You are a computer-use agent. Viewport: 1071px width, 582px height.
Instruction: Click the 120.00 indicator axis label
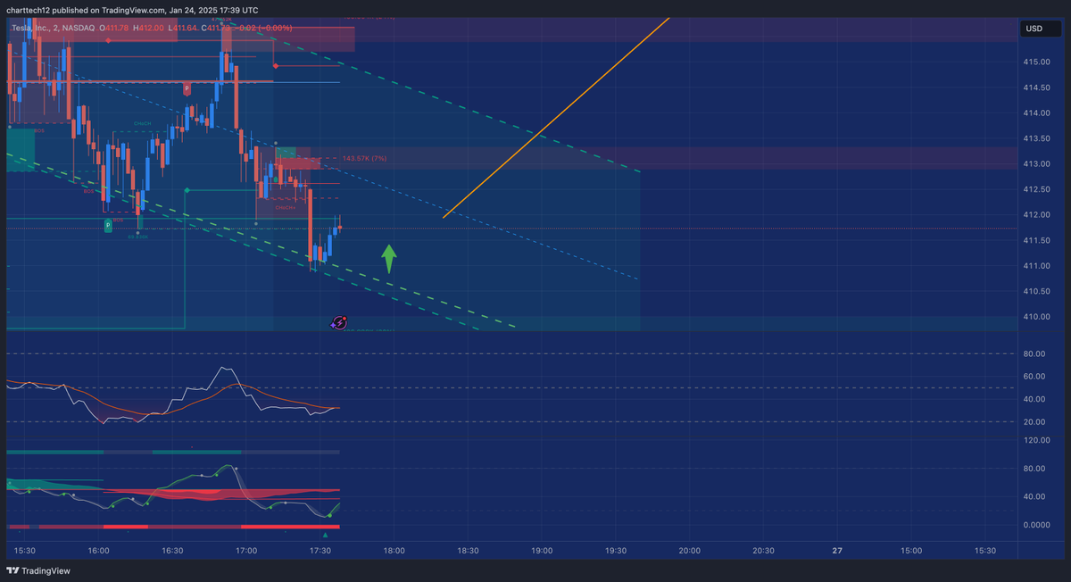(x=1035, y=440)
